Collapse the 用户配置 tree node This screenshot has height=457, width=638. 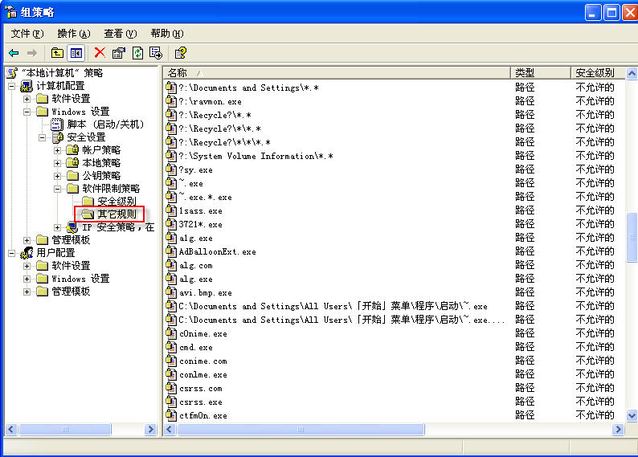tap(12, 253)
